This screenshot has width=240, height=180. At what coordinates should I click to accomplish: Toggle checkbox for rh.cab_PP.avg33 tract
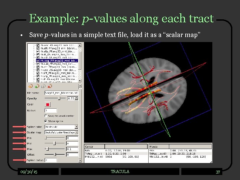coord(38,64)
